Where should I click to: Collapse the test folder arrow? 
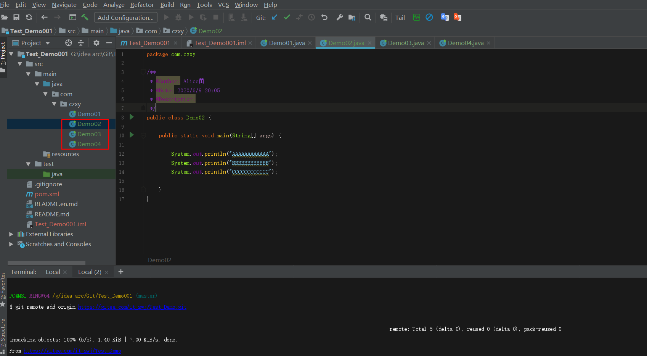pyautogui.click(x=28, y=164)
